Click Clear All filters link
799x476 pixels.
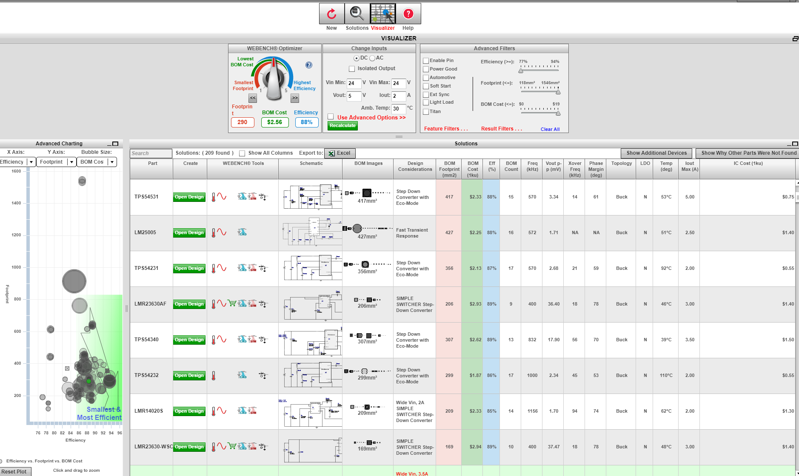click(x=550, y=129)
